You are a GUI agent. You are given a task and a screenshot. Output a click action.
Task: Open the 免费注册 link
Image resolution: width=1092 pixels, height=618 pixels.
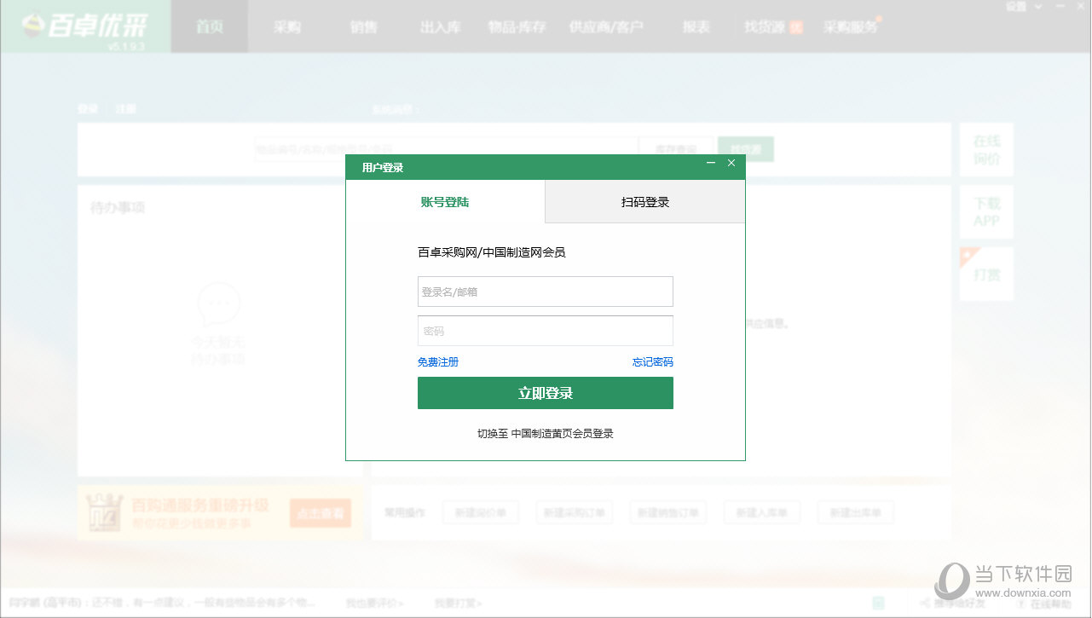click(x=438, y=362)
